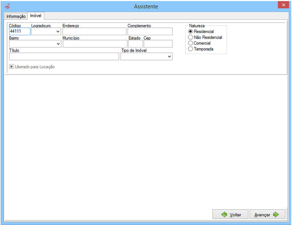Select the Imóvel tab
292x225 pixels.
pyautogui.click(x=36, y=16)
